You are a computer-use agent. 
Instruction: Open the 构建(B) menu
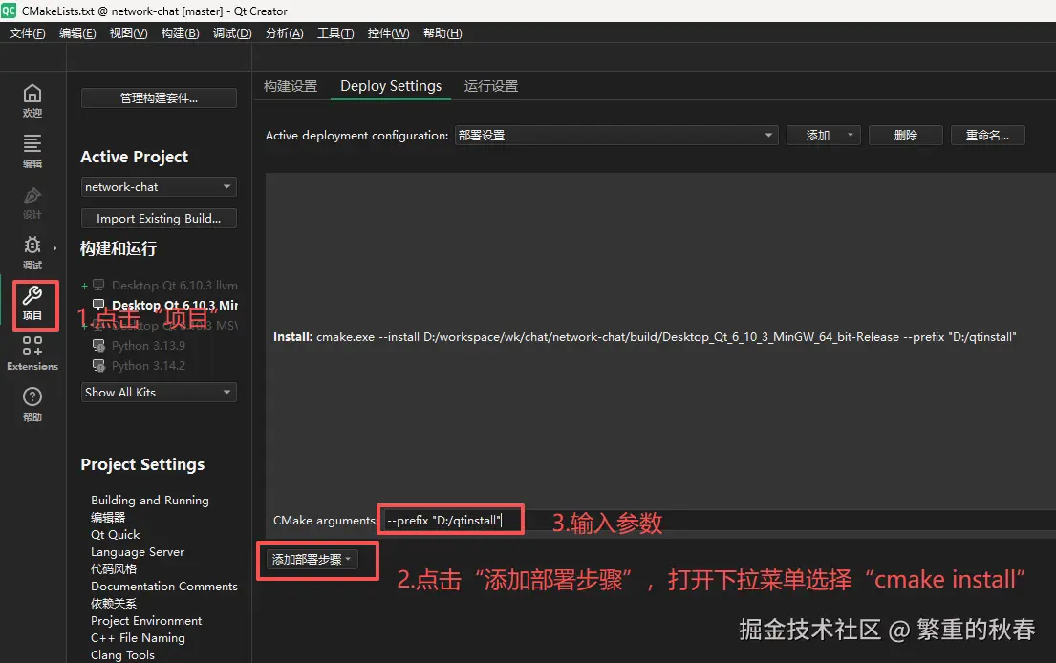pyautogui.click(x=180, y=33)
